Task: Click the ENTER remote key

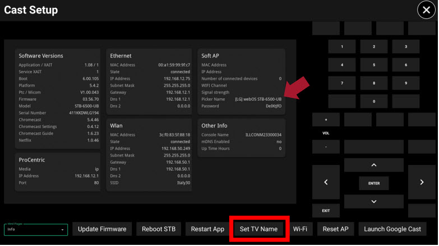Action: pyautogui.click(x=374, y=183)
